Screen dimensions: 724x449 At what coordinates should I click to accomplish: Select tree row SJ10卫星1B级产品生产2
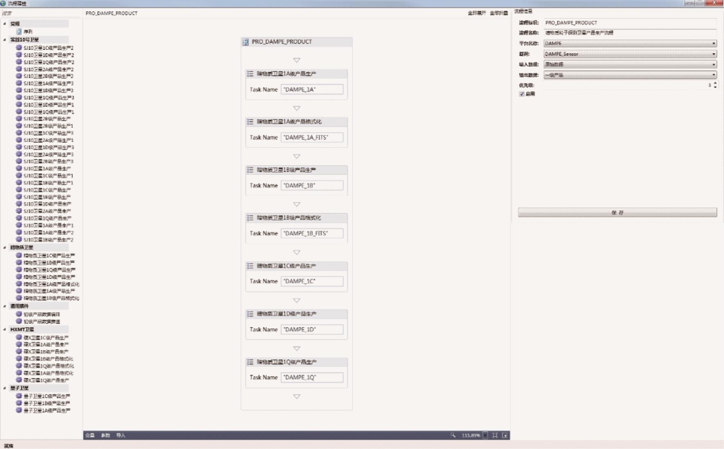(45, 240)
